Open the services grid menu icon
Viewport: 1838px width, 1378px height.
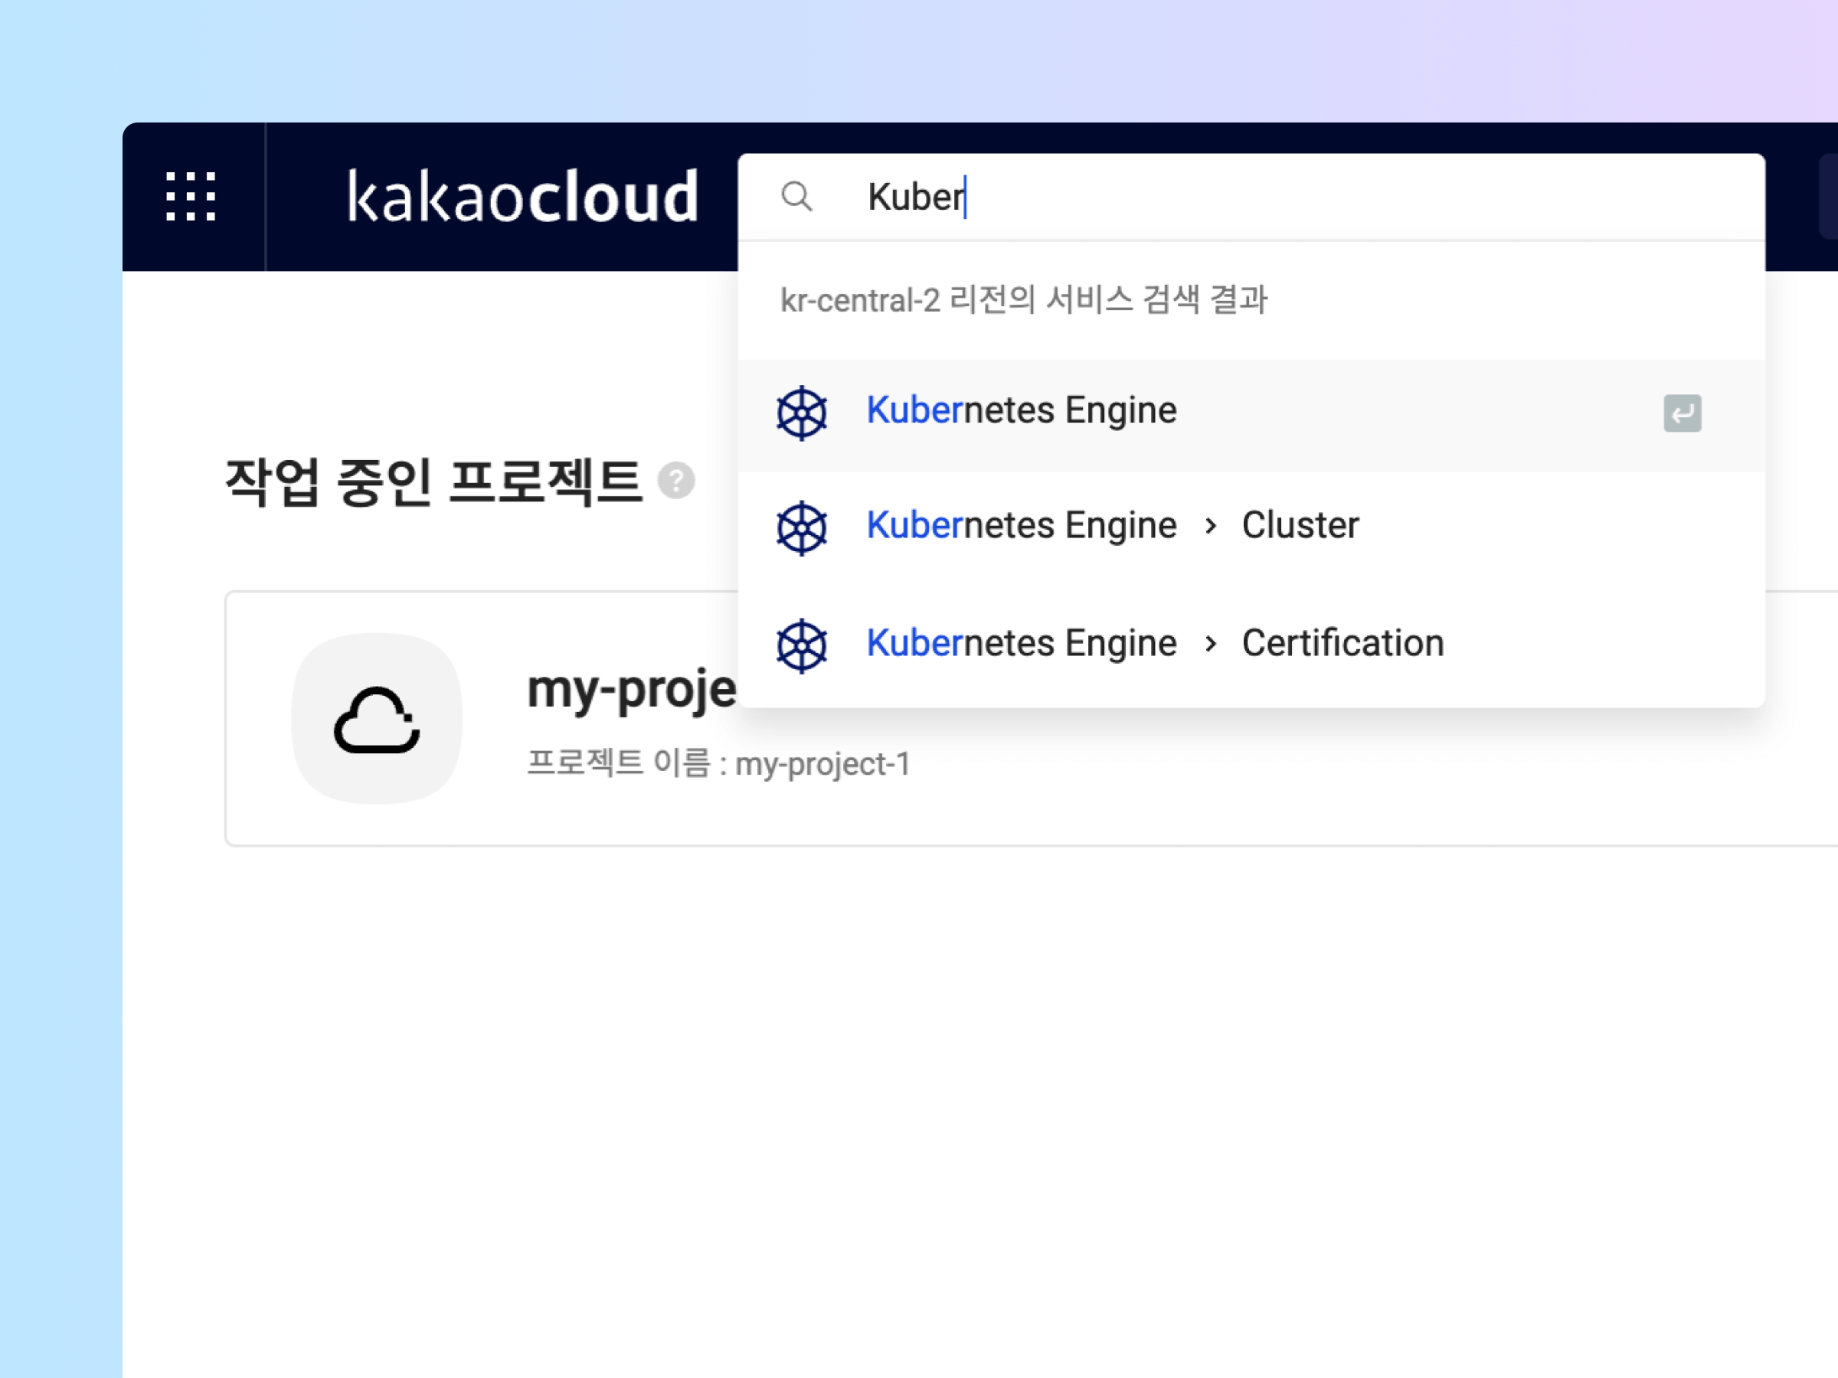191,197
